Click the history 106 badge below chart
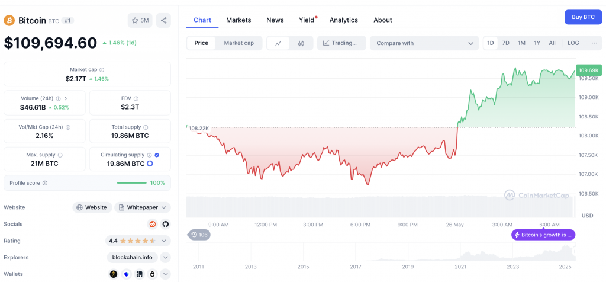 click(199, 235)
